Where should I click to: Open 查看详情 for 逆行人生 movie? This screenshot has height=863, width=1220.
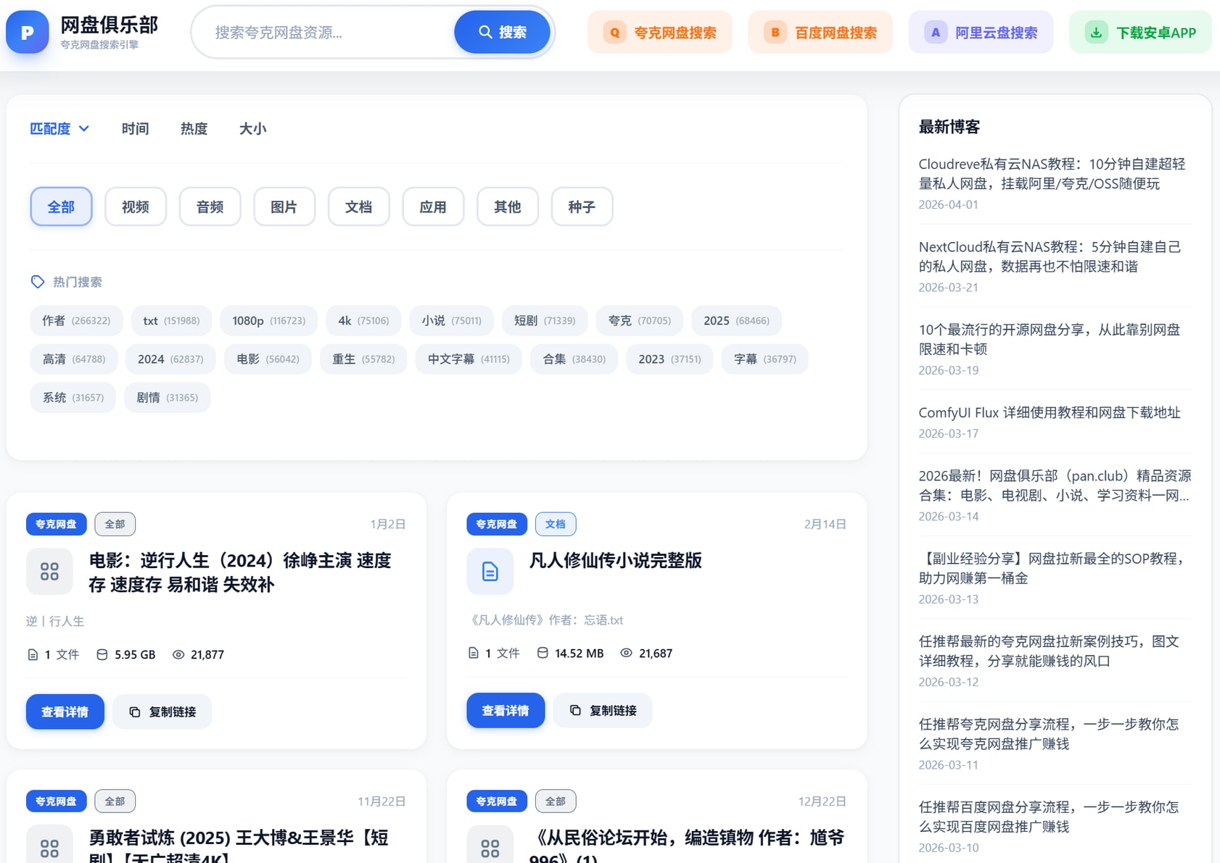(x=65, y=712)
